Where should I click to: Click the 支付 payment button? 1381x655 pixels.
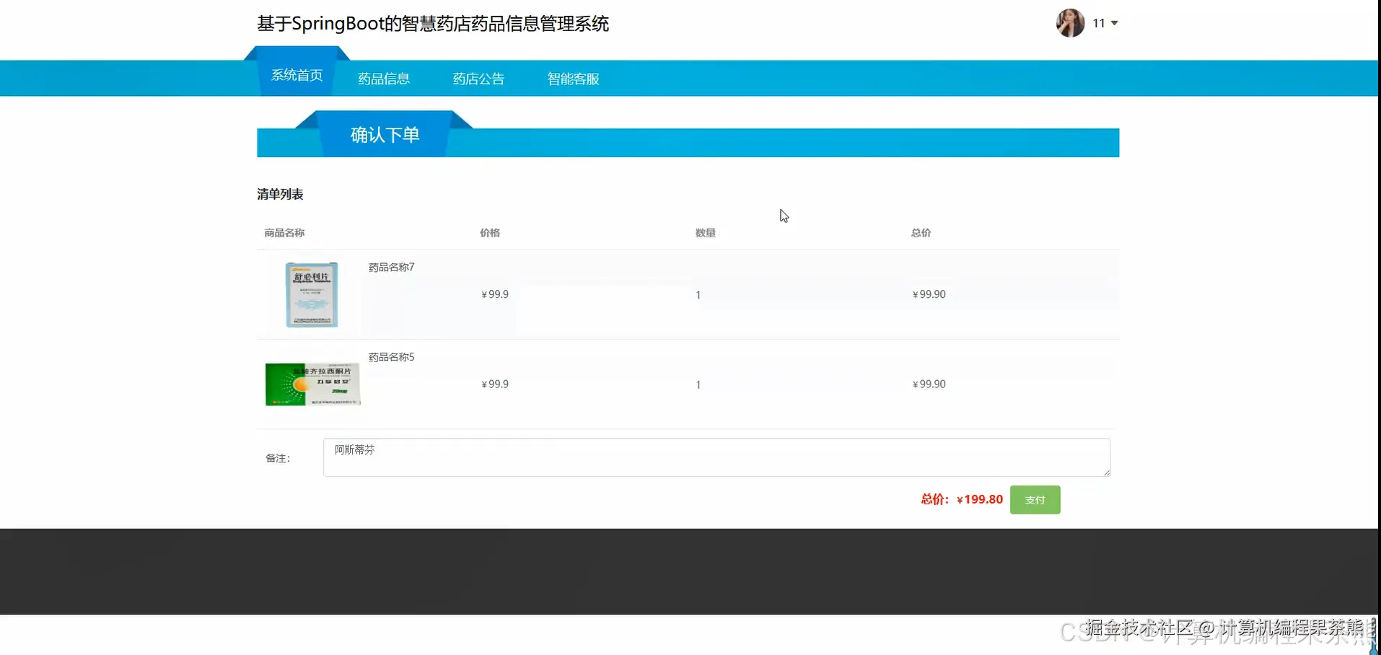1035,499
